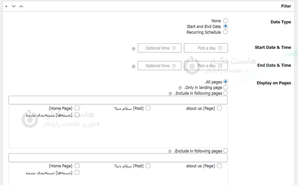
Task: Check about us [Page] in the include list
Action: [220, 108]
